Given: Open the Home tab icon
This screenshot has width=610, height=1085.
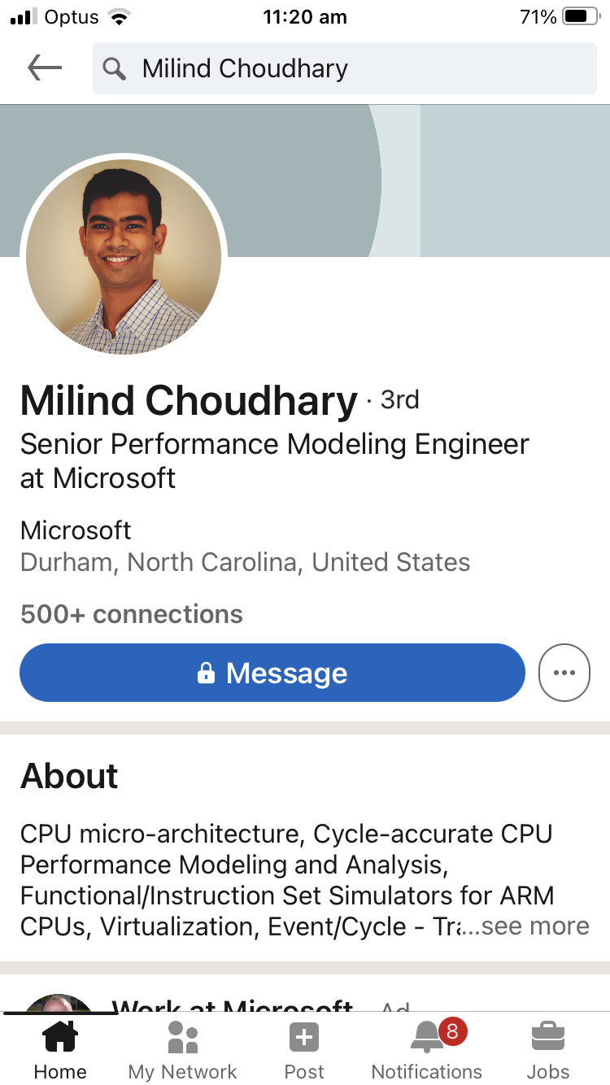Looking at the screenshot, I should point(60,1037).
